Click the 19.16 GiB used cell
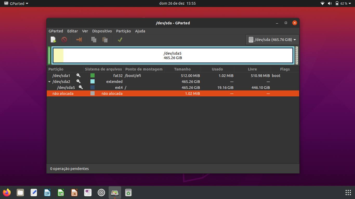 225,88
